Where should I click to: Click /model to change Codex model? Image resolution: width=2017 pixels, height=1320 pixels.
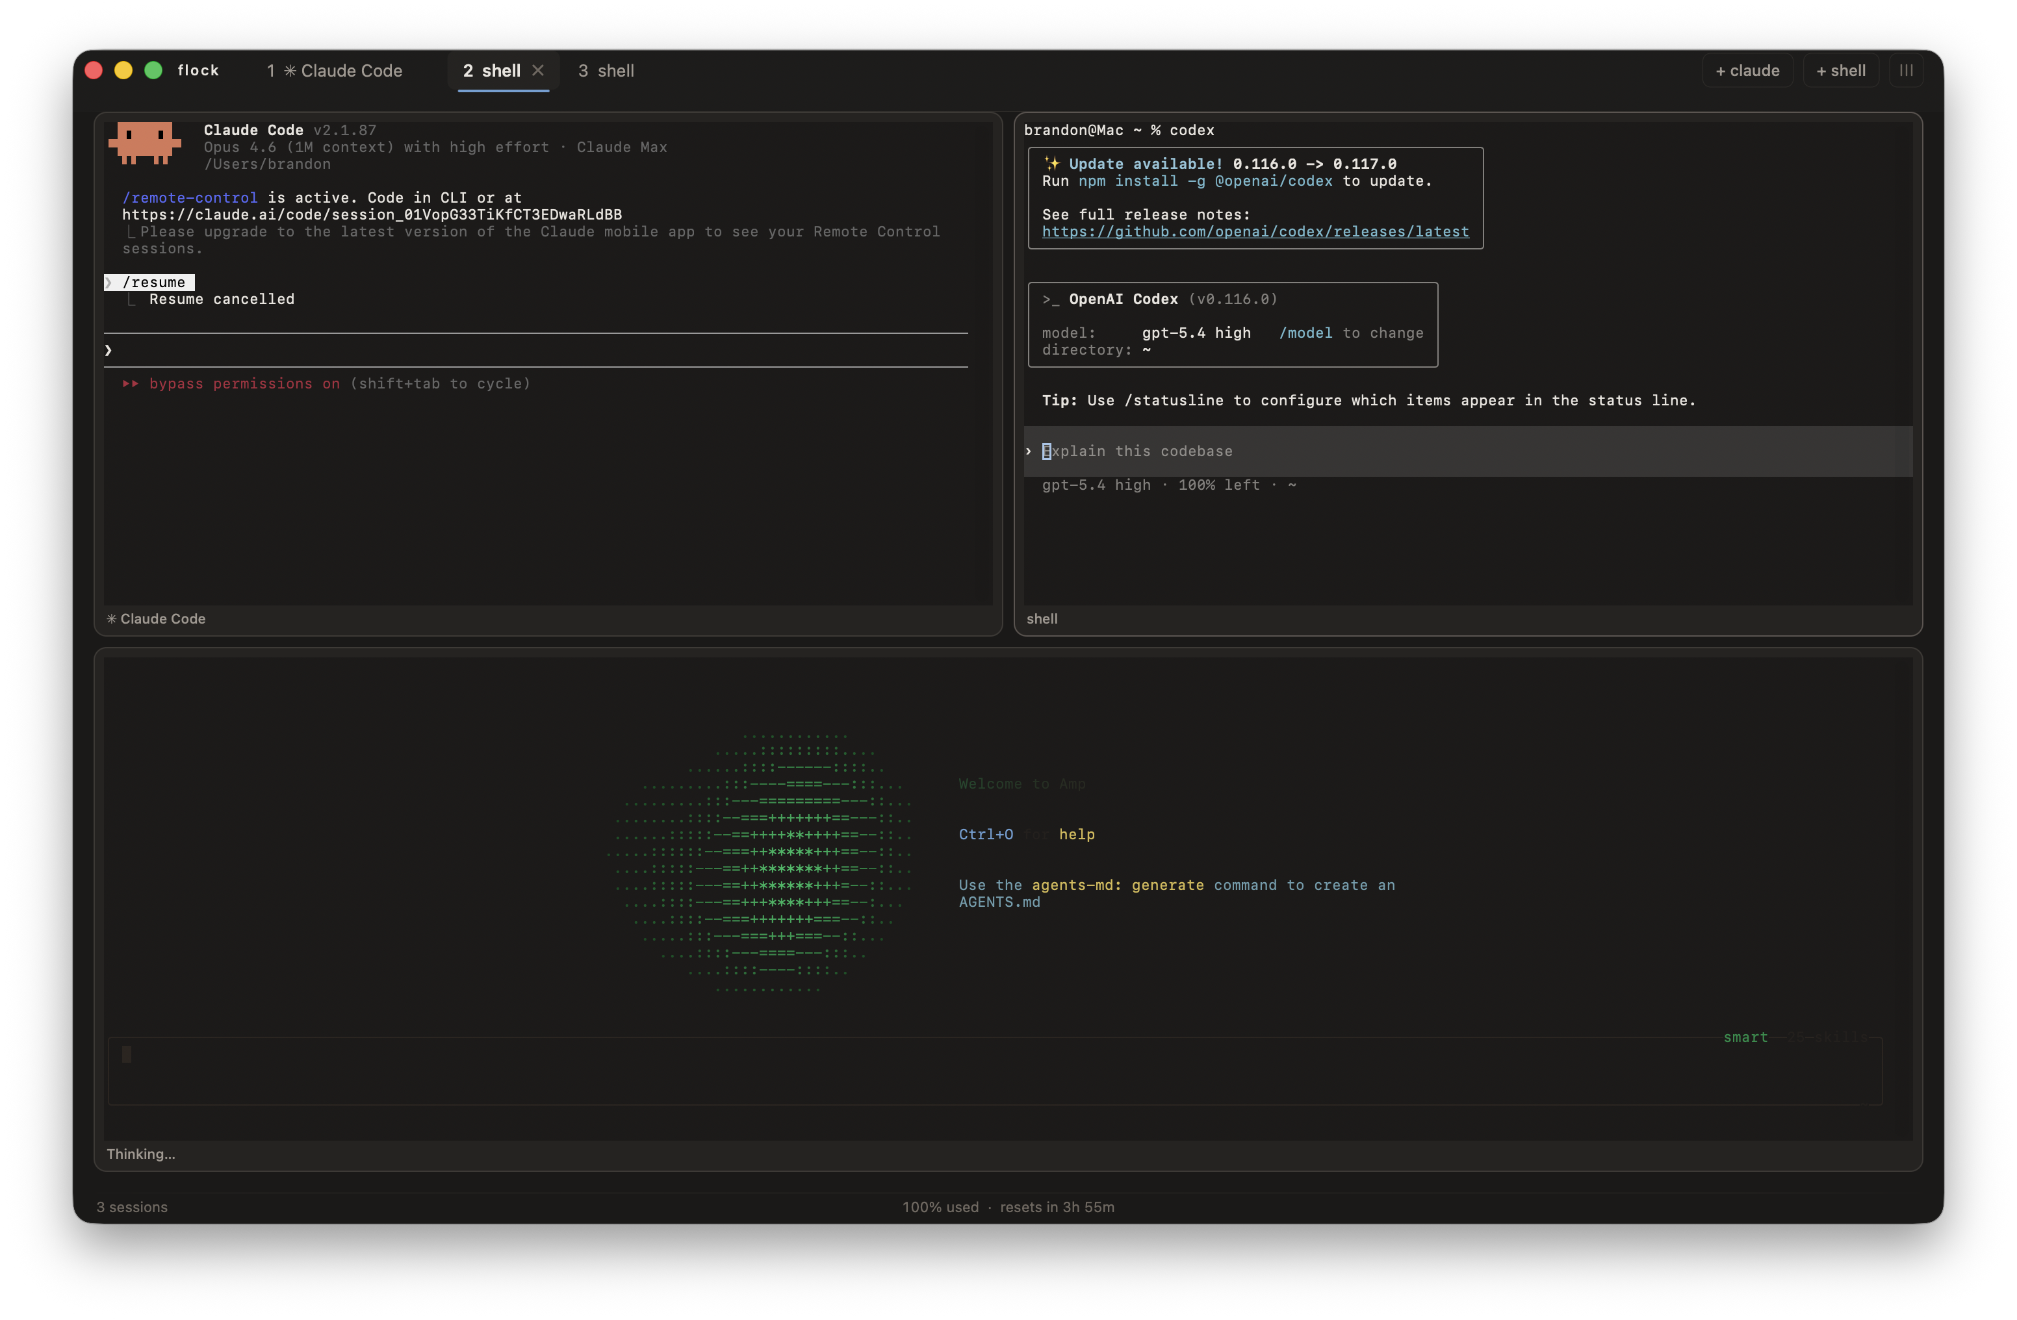(x=1305, y=333)
